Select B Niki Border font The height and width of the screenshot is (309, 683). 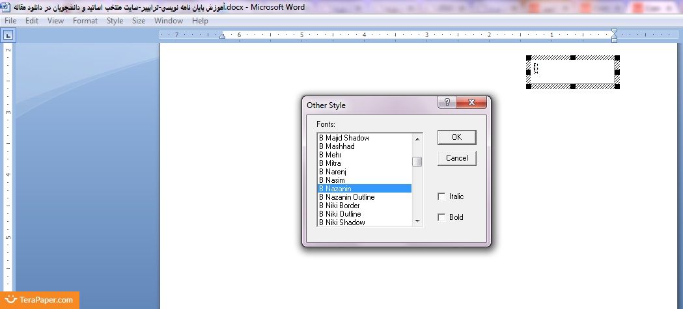pos(365,206)
